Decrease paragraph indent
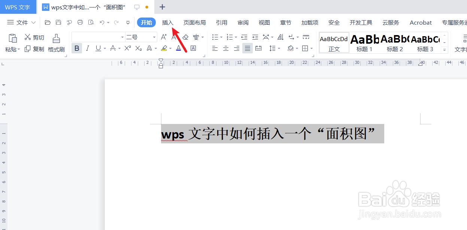Screen dimensions: 467x230 244,37
